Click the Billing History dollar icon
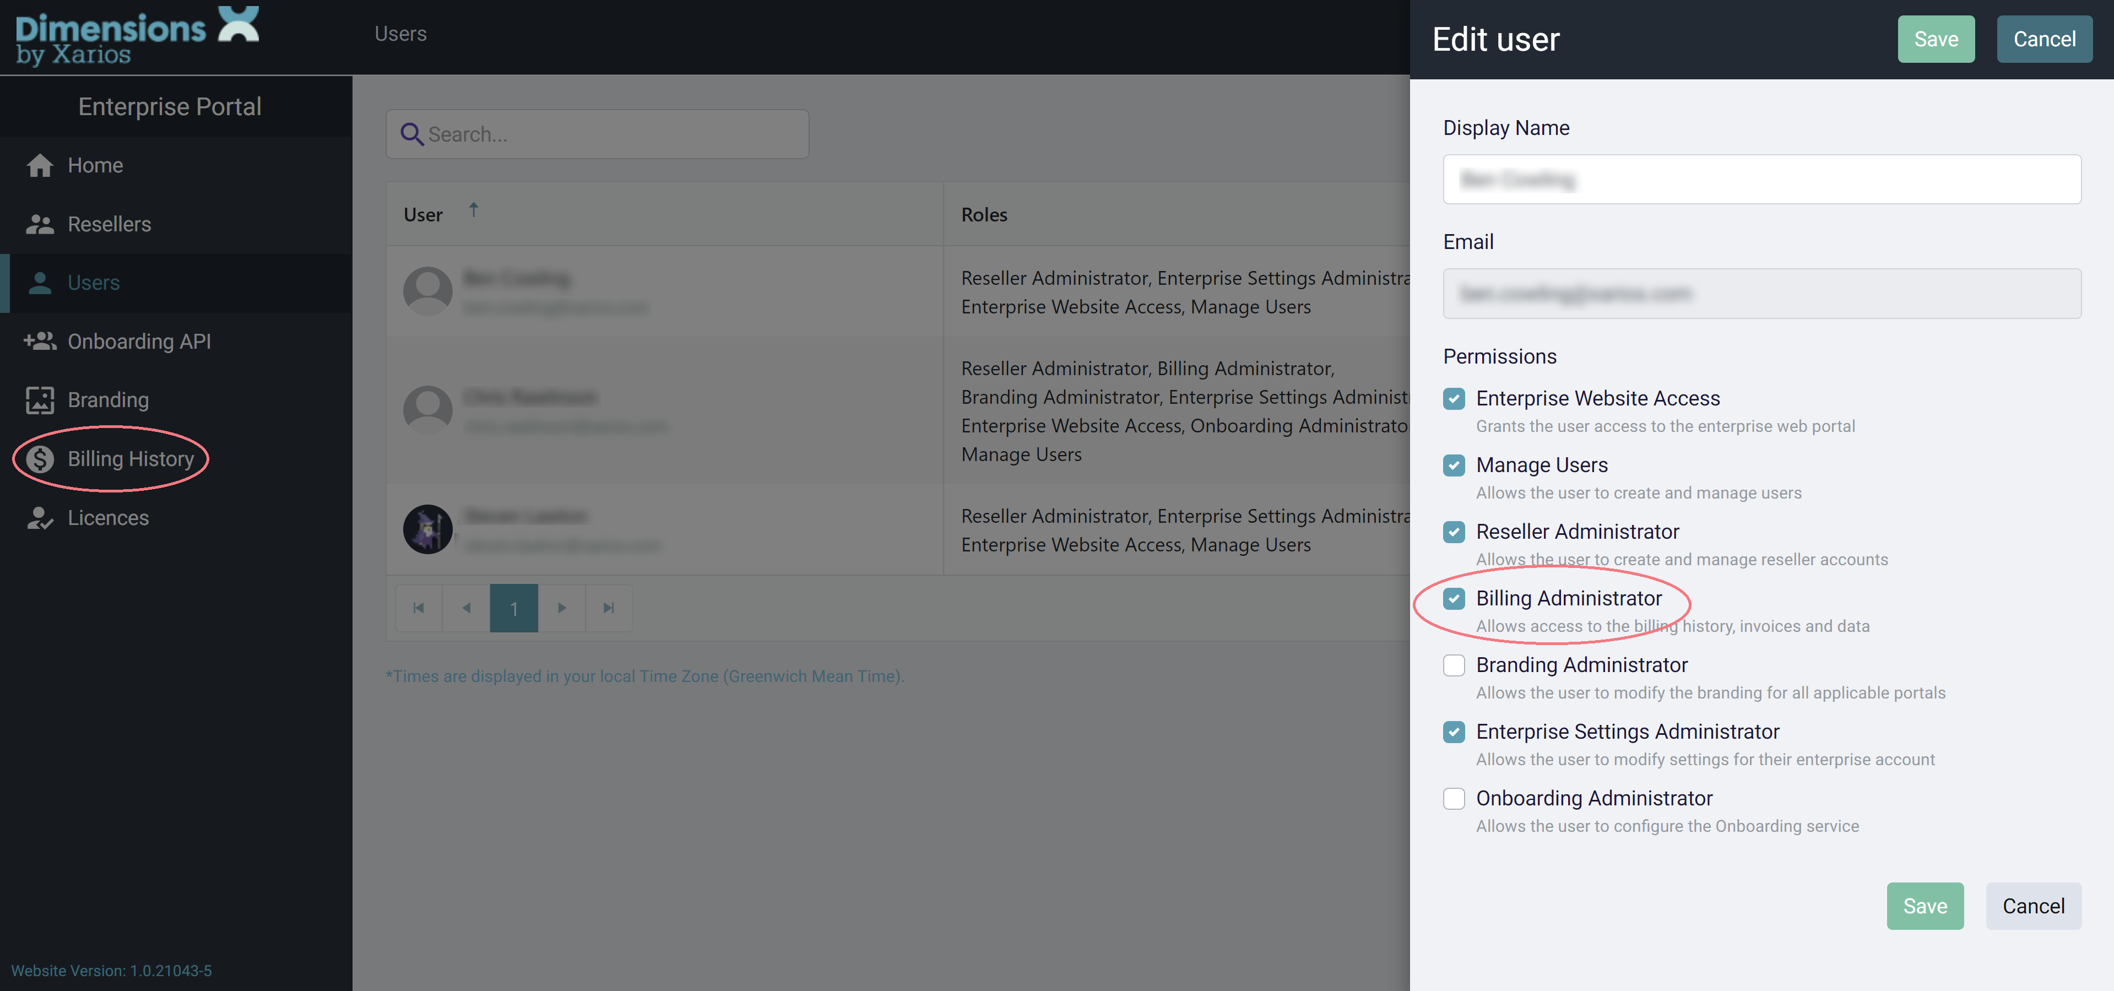Viewport: 2114px width, 991px height. click(x=40, y=459)
